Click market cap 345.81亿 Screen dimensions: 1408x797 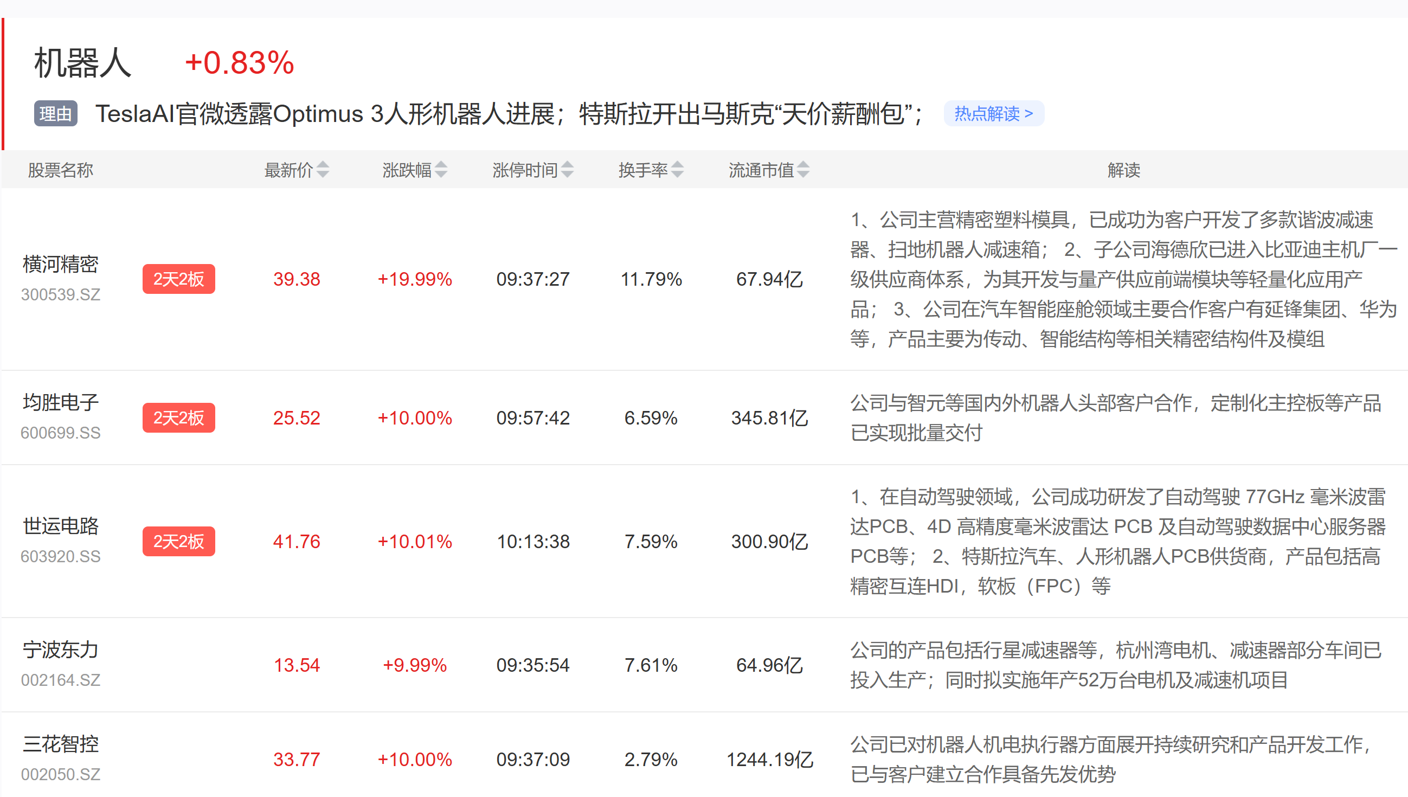(x=769, y=417)
